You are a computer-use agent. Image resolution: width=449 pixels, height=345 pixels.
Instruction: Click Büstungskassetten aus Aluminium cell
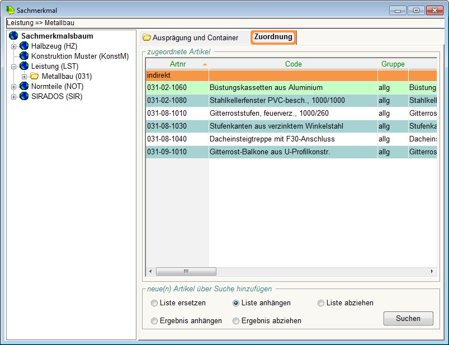[x=293, y=88]
